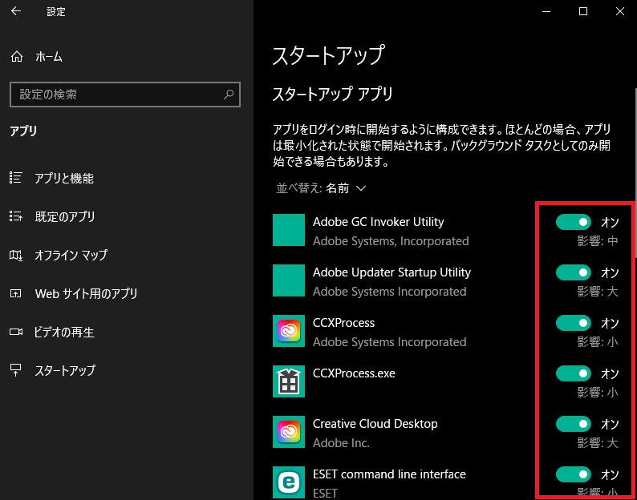Disable Creative Cloud Desktop startup toggle

click(573, 424)
